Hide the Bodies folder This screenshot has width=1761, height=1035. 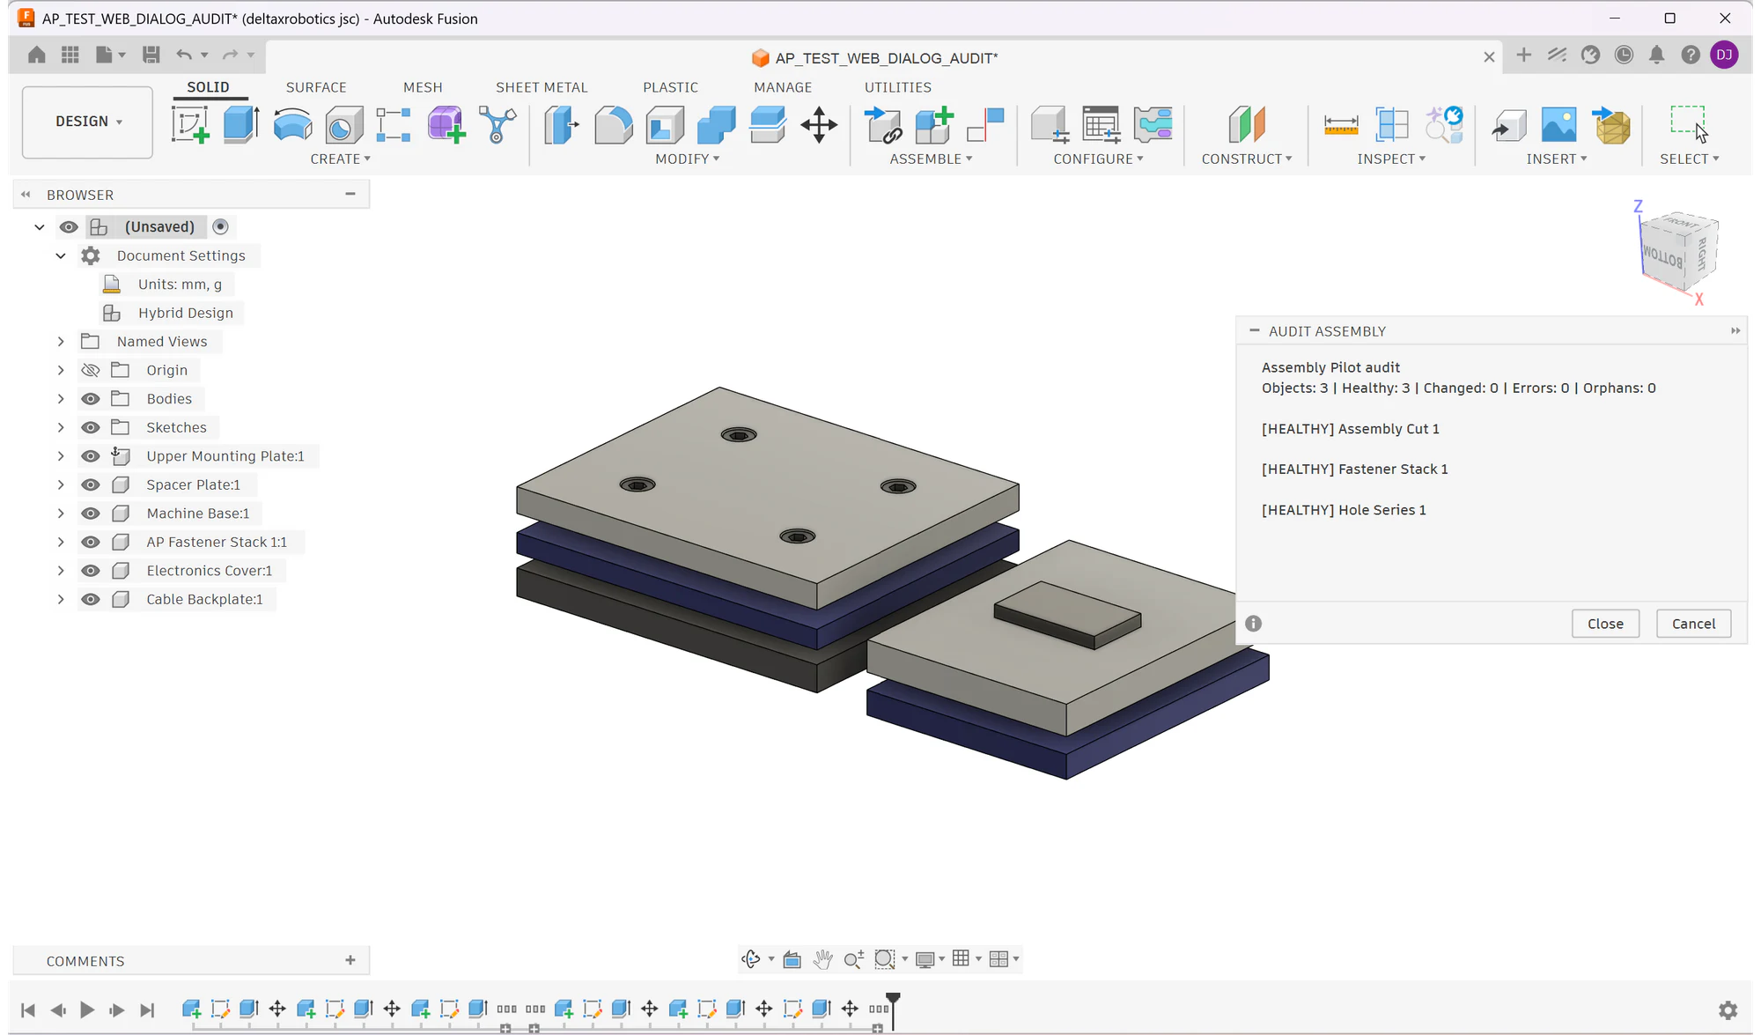click(90, 399)
